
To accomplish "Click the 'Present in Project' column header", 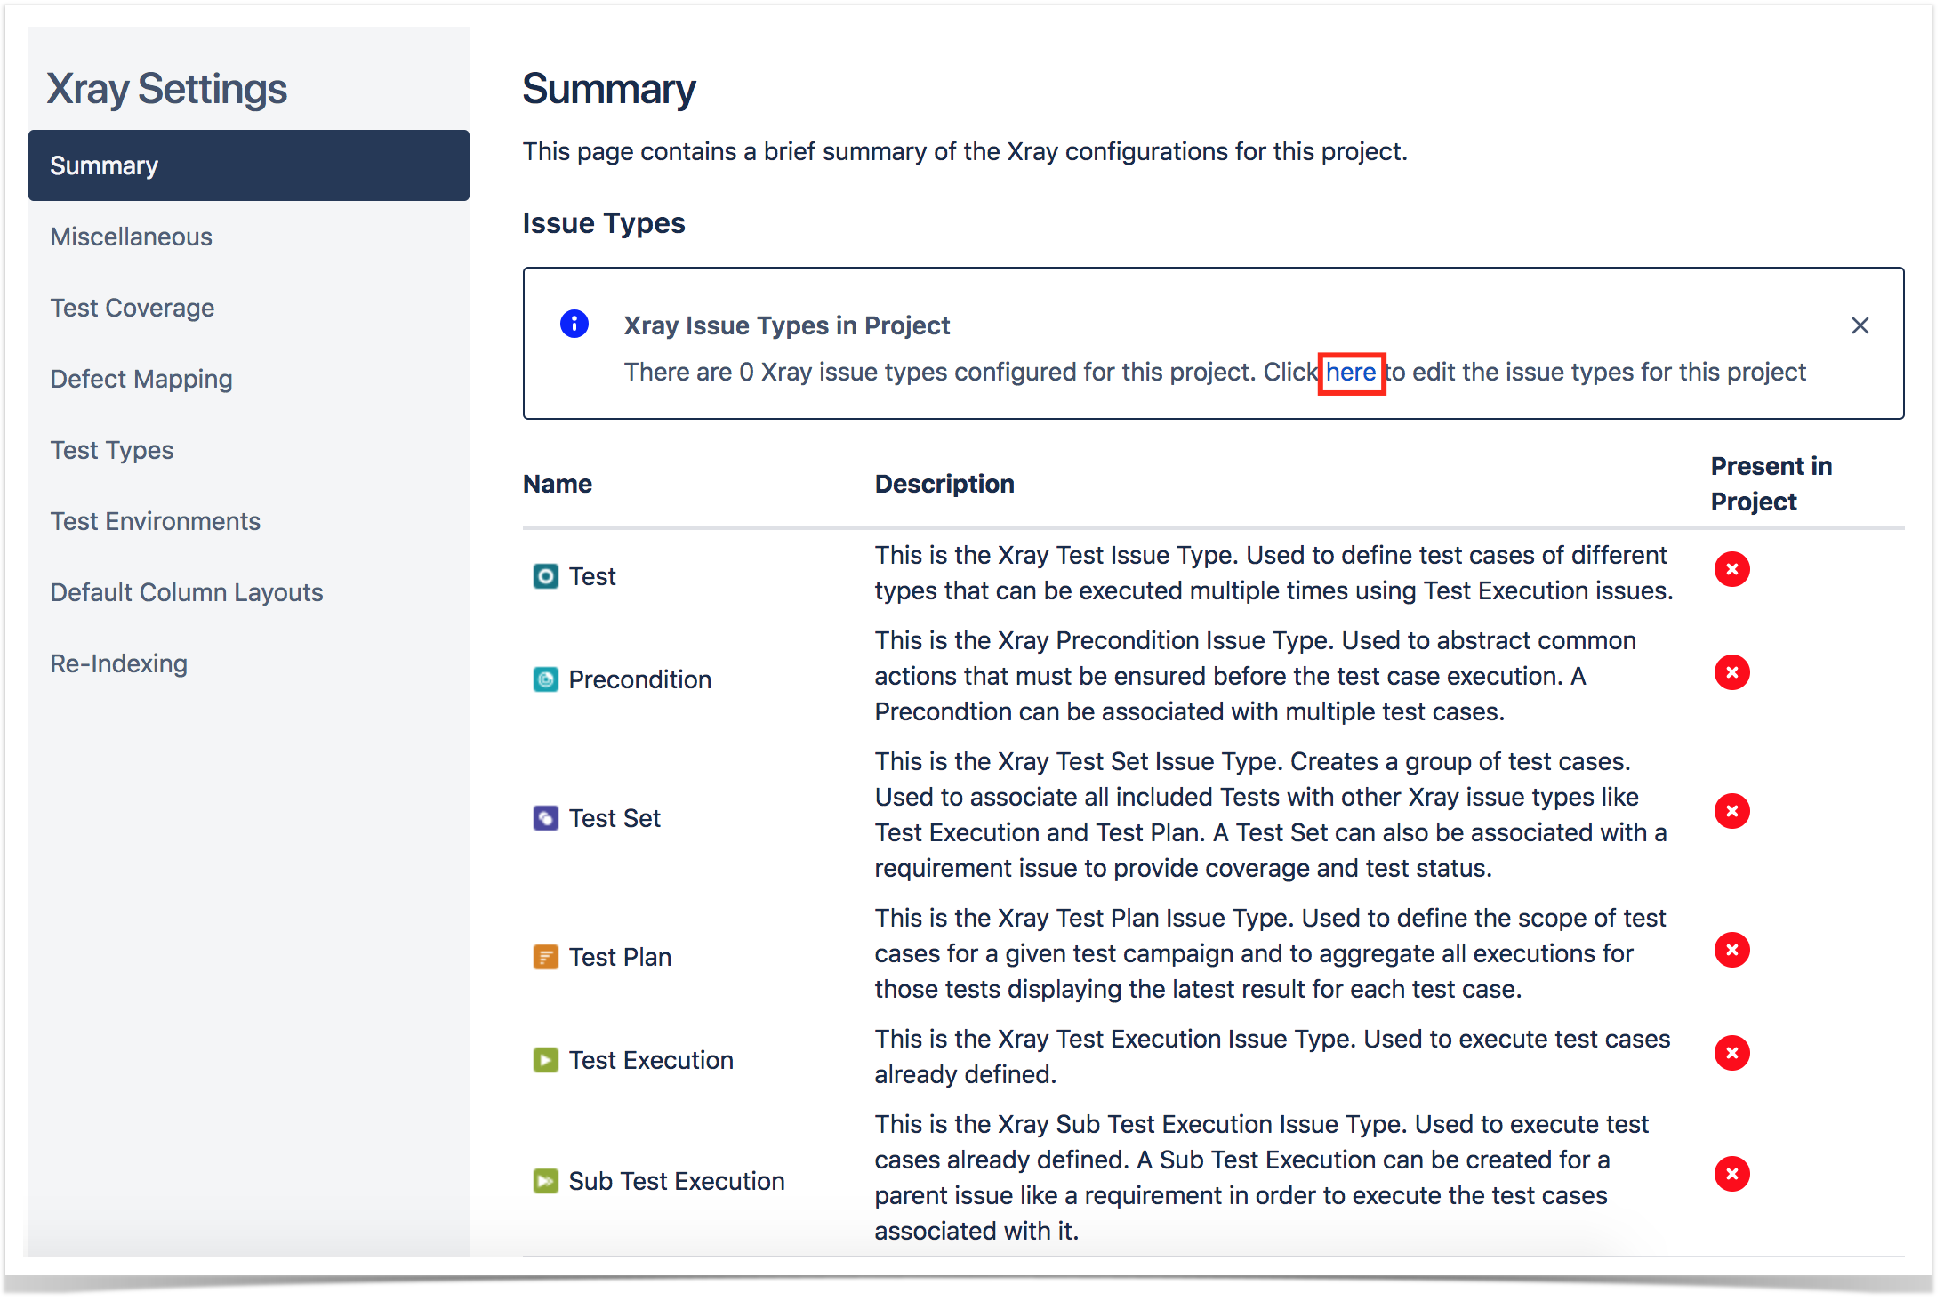I will [x=1771, y=484].
